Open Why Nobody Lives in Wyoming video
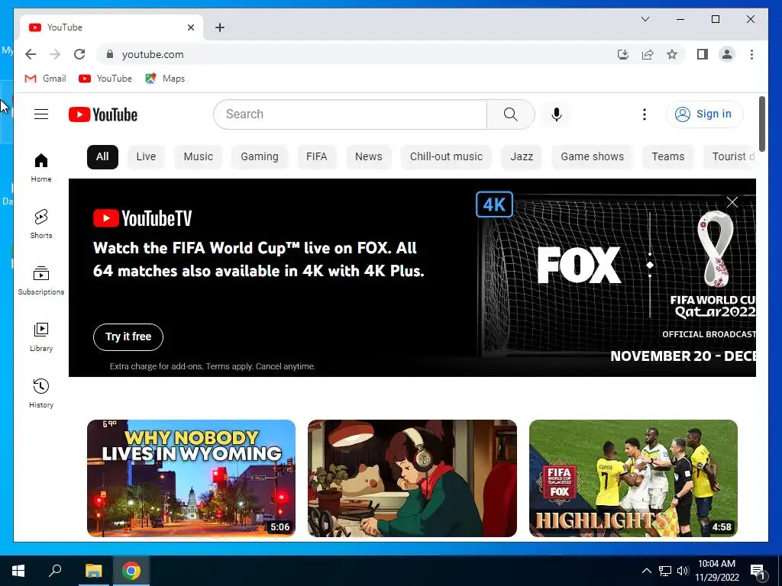Screen dimensions: 782x586 click(x=191, y=478)
